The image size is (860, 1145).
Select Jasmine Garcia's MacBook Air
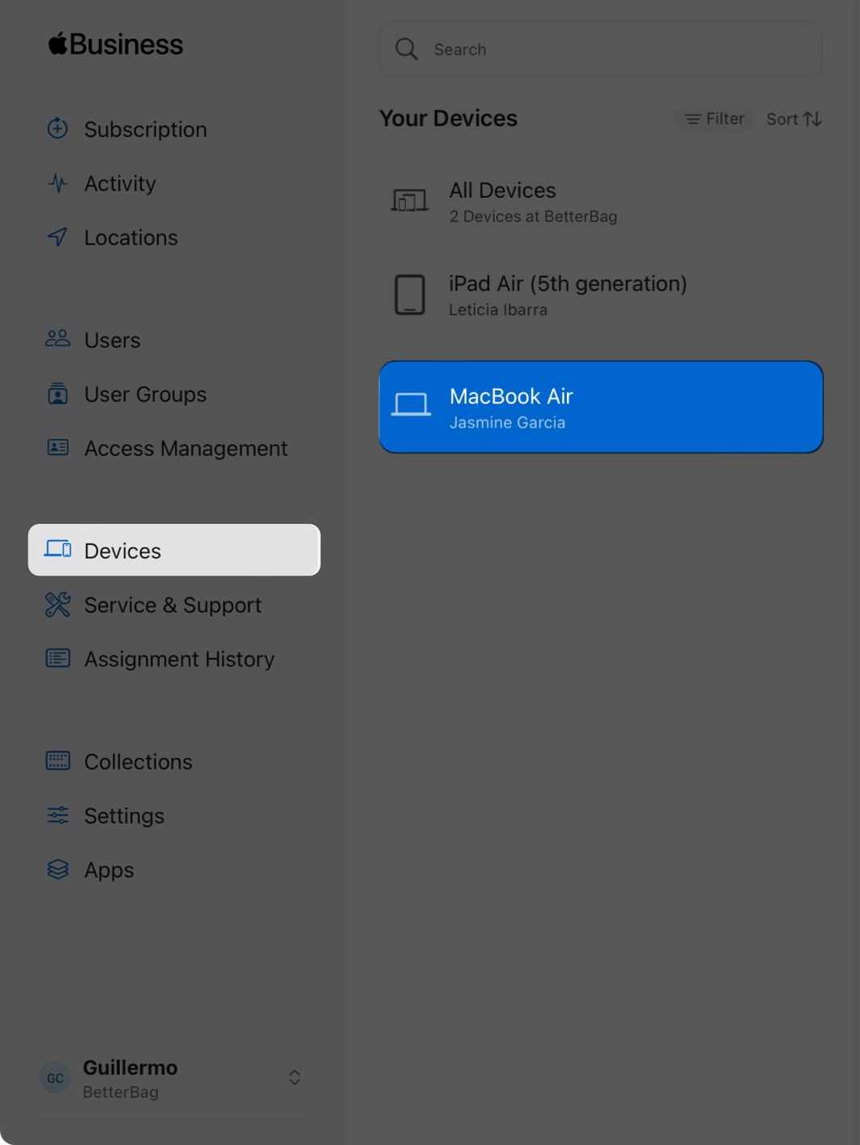coord(600,407)
